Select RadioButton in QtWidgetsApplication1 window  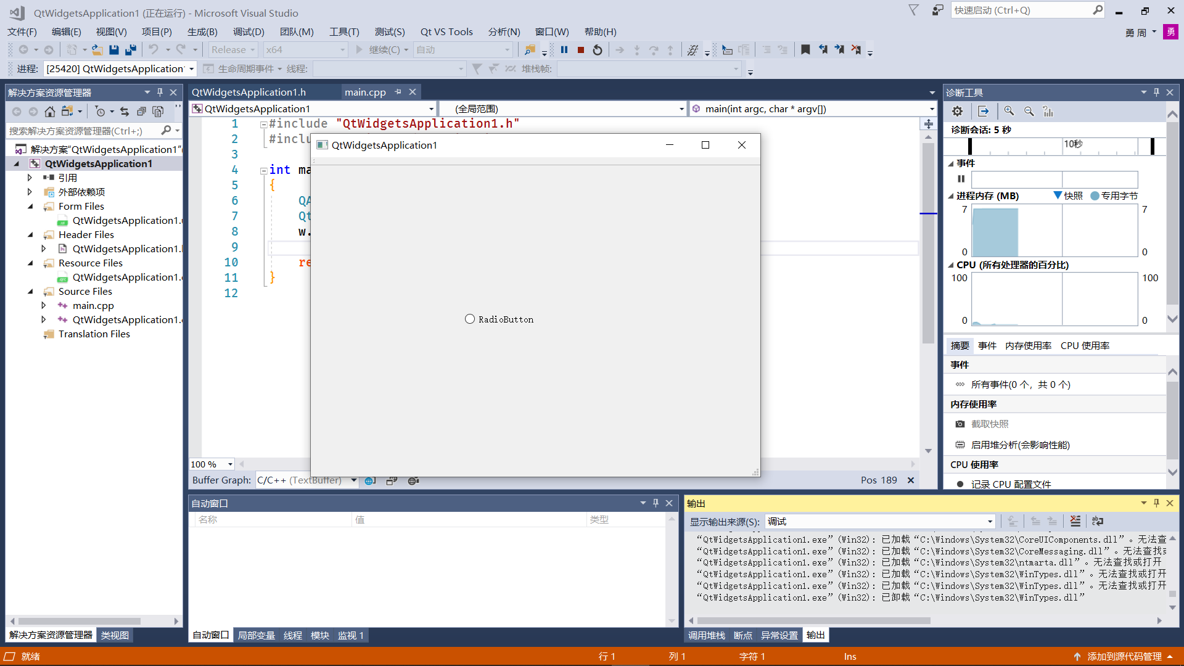(x=499, y=319)
